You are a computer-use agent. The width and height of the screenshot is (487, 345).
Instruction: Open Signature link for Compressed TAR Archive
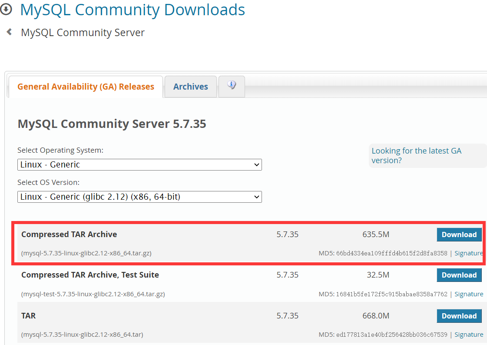point(469,253)
